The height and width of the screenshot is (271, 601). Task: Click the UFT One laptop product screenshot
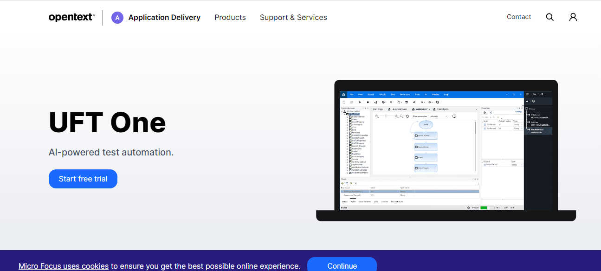[446, 151]
